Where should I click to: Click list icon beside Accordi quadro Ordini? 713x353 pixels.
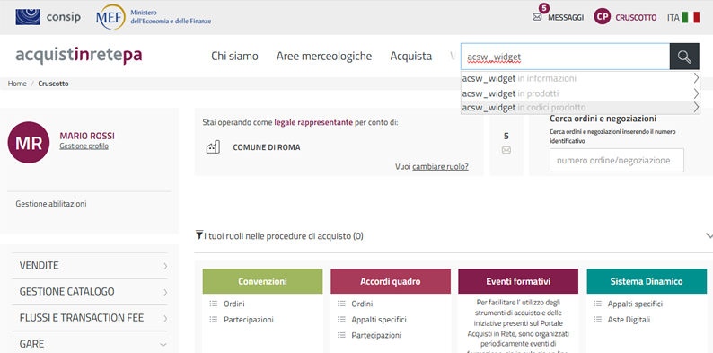pyautogui.click(x=341, y=304)
